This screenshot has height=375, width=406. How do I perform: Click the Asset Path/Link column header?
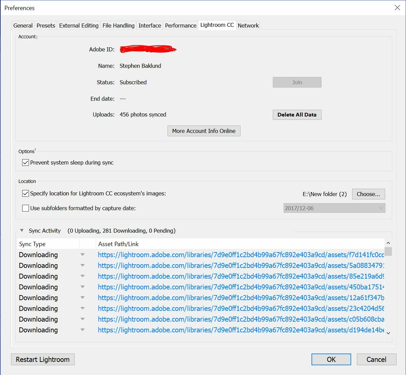pos(240,244)
